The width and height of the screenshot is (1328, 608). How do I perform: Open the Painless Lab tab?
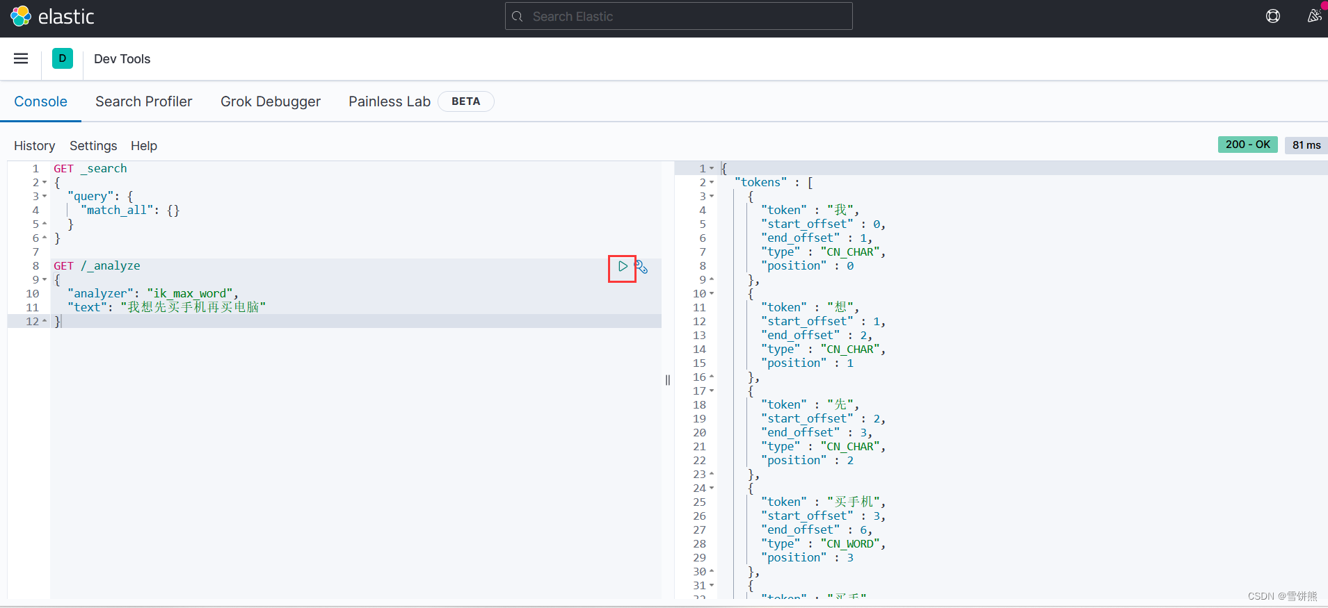(390, 101)
